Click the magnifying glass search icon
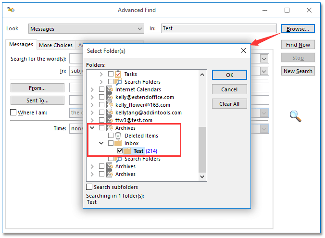 coord(295,115)
